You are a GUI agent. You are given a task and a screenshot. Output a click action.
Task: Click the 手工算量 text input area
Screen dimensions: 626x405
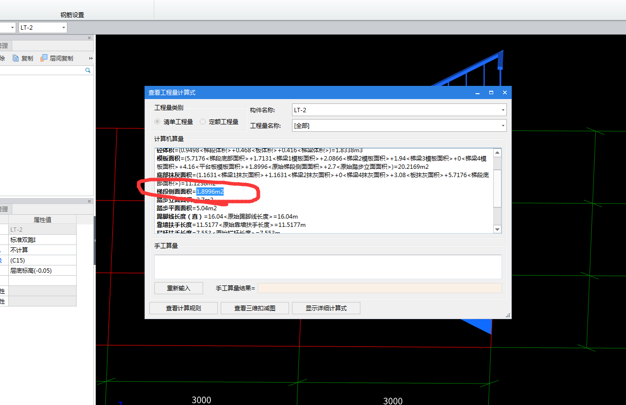point(328,266)
